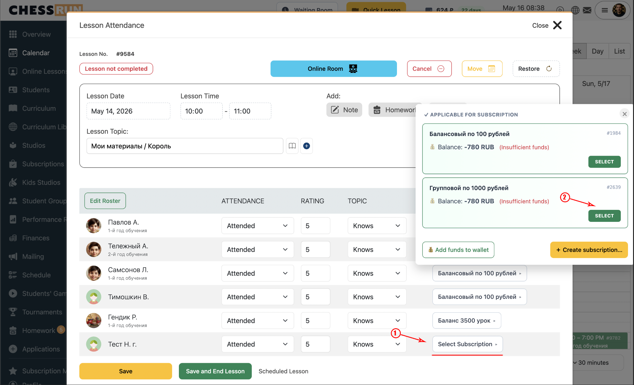Image resolution: width=634 pixels, height=385 pixels.
Task: Click the yellow Save button
Action: (x=125, y=371)
